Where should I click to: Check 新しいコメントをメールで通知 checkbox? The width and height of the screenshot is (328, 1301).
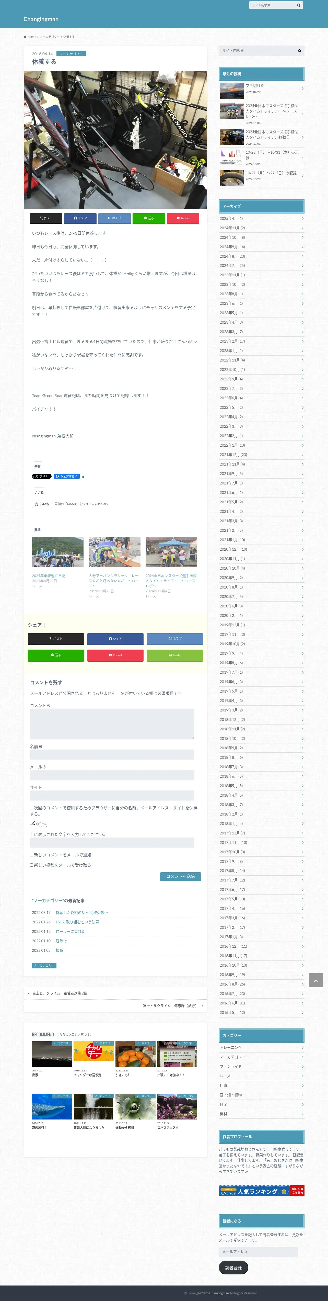click(x=31, y=855)
